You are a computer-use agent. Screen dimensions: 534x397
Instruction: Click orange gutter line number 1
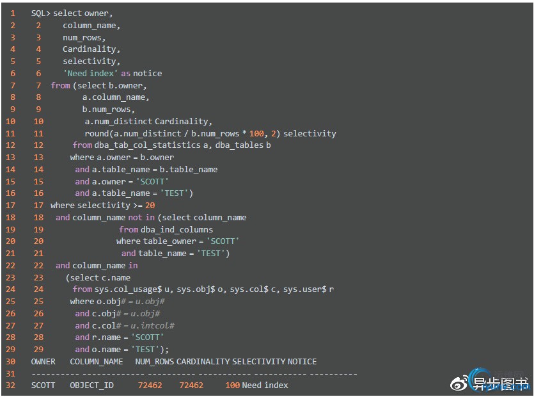[x=12, y=13]
